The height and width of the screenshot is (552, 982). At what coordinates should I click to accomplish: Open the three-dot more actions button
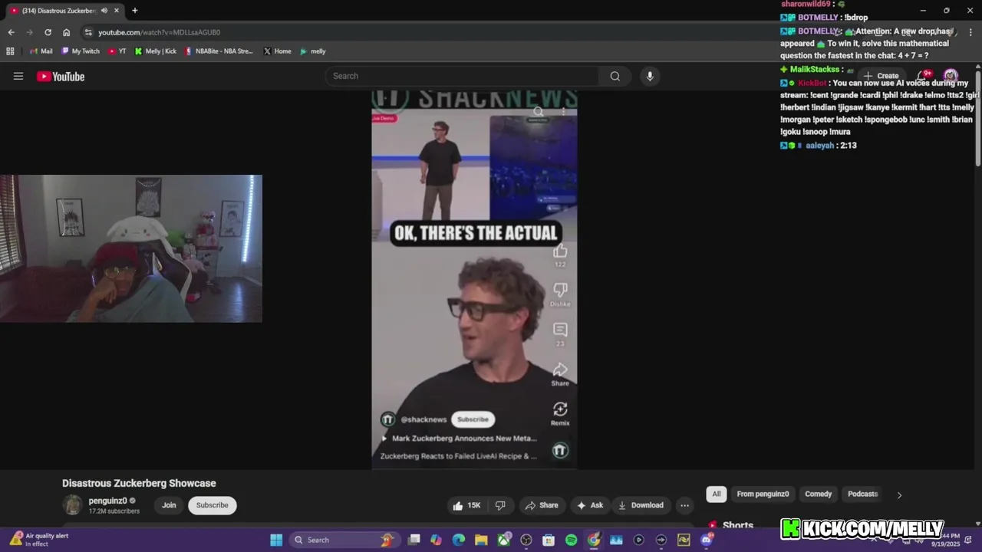click(684, 505)
